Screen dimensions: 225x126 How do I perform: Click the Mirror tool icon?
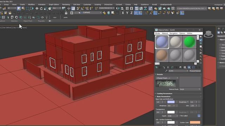pos(118,8)
